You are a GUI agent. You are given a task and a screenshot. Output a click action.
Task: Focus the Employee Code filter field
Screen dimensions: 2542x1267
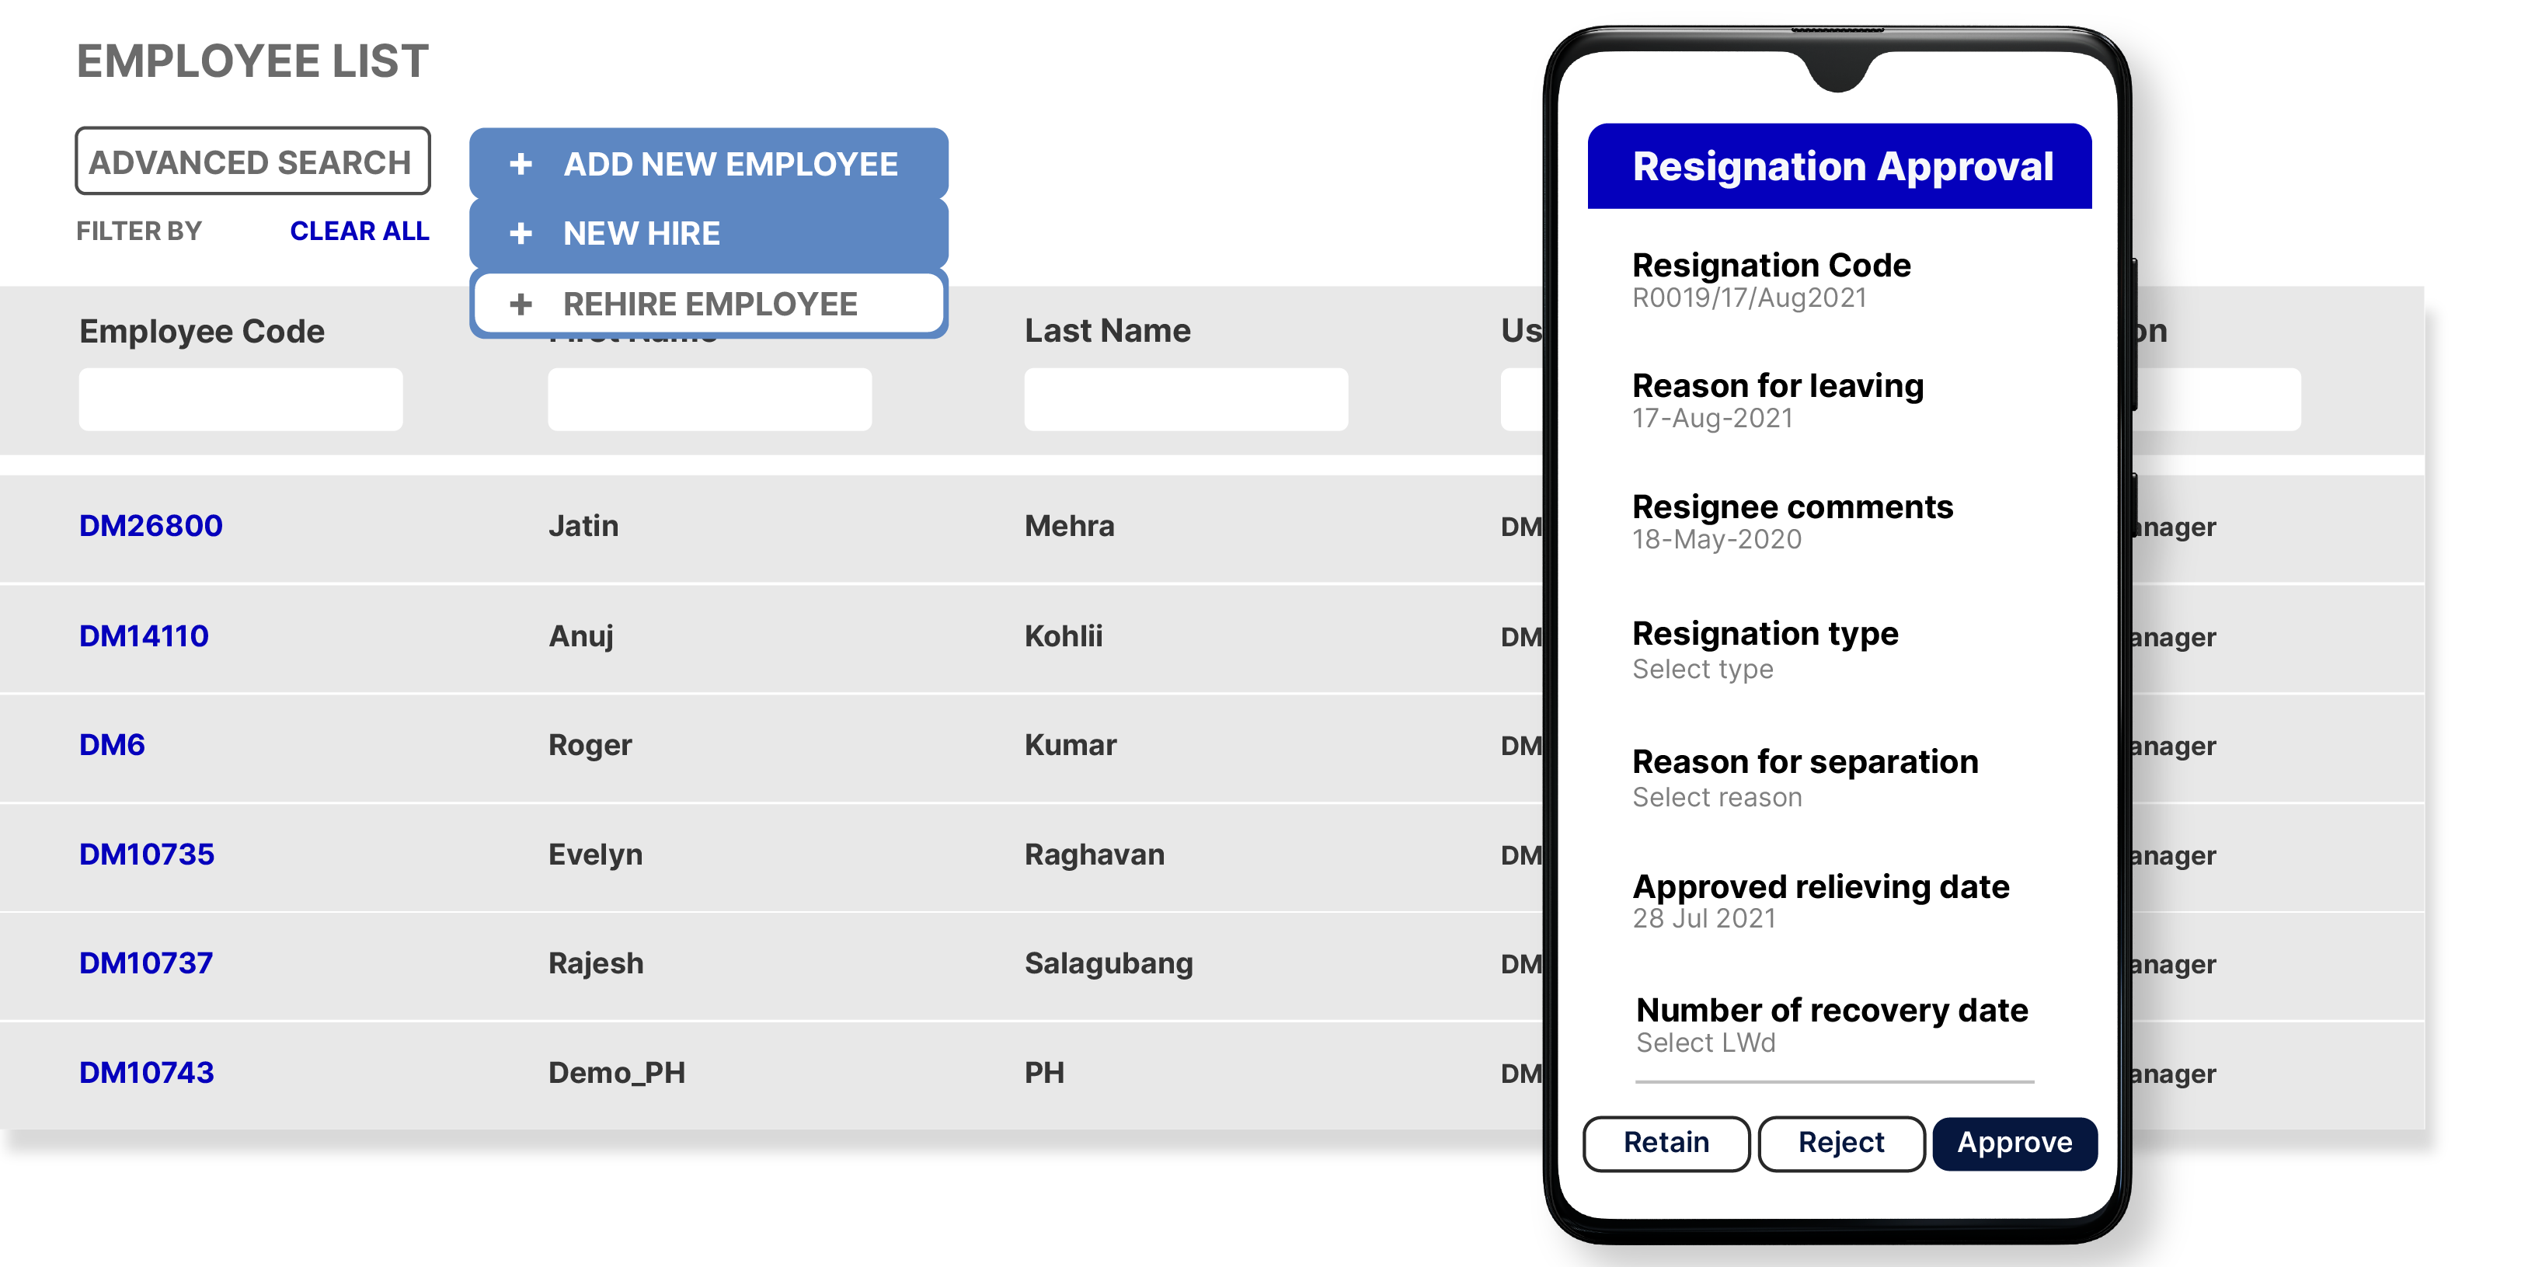241,399
